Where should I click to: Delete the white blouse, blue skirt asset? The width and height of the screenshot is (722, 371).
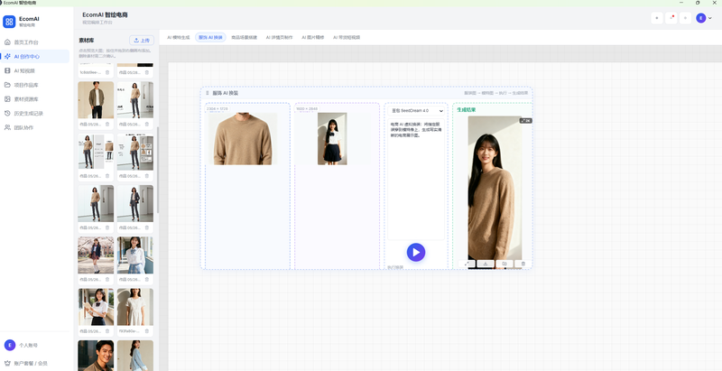coord(147,280)
